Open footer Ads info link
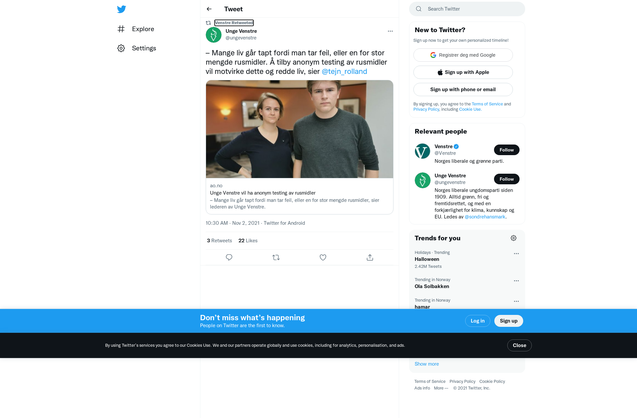 click(x=422, y=388)
